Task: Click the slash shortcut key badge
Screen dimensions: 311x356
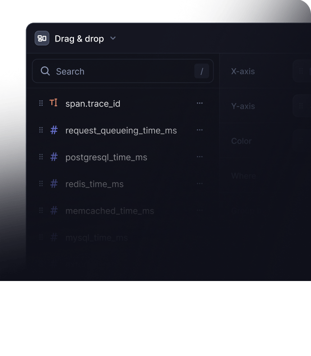Action: [201, 71]
